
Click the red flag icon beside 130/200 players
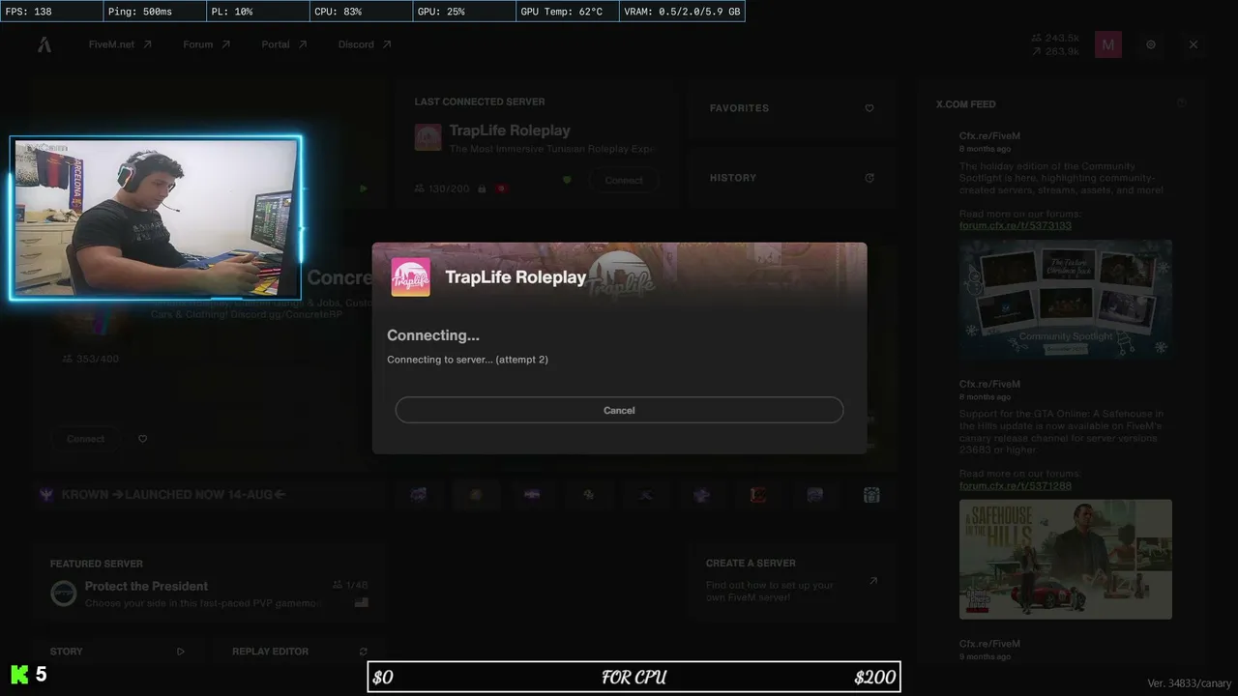click(501, 188)
